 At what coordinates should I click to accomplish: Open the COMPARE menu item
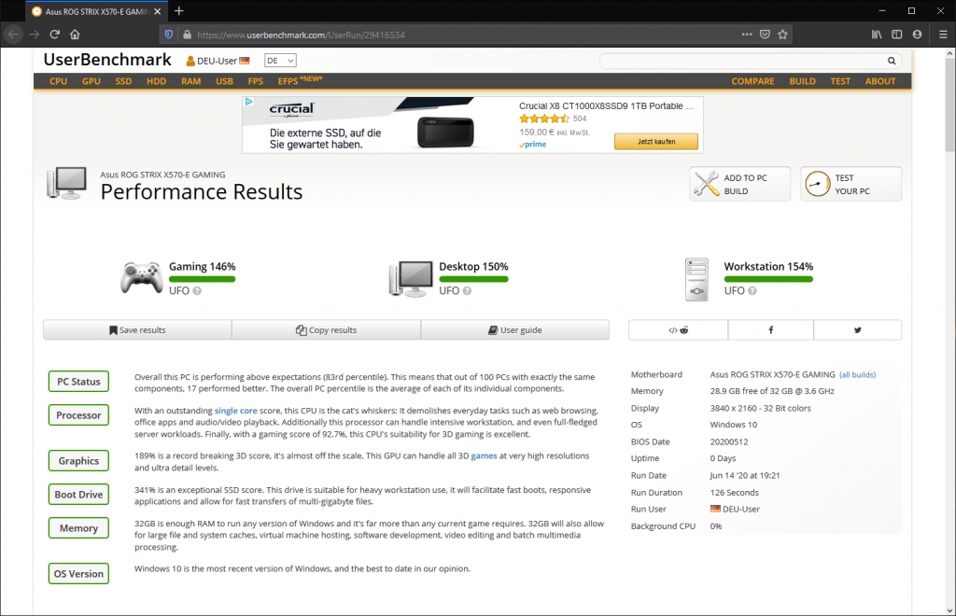752,81
